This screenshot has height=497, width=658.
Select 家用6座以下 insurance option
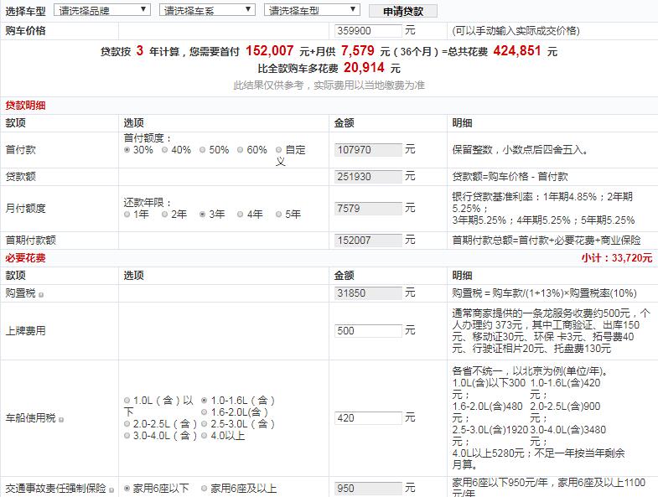[x=127, y=489]
